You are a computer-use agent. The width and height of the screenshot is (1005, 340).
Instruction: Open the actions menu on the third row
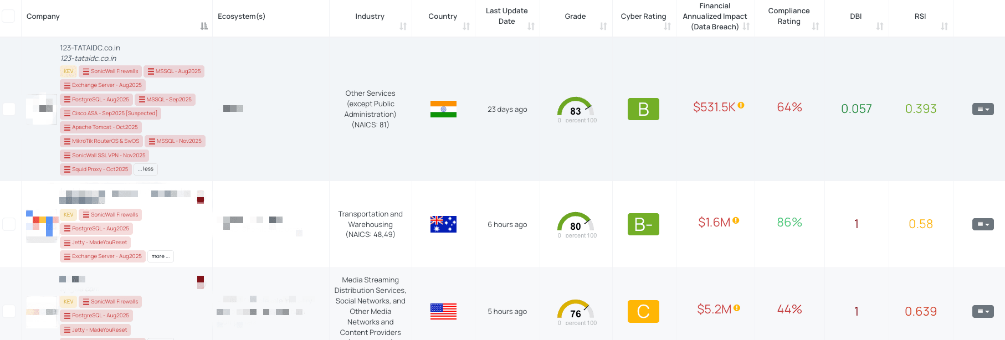pos(982,311)
